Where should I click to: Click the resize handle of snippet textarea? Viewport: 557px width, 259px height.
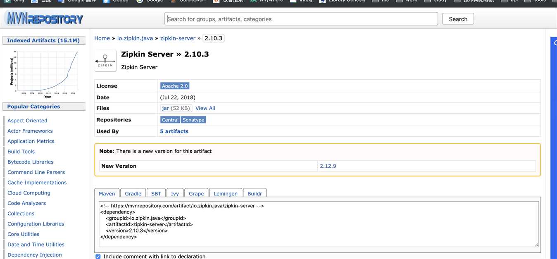pyautogui.click(x=537, y=245)
